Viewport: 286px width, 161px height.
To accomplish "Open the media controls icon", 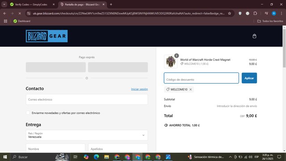I will coord(266,13).
